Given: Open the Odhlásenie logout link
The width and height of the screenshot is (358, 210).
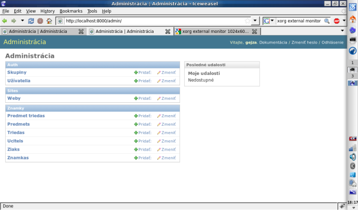Looking at the screenshot, I should click(333, 42).
